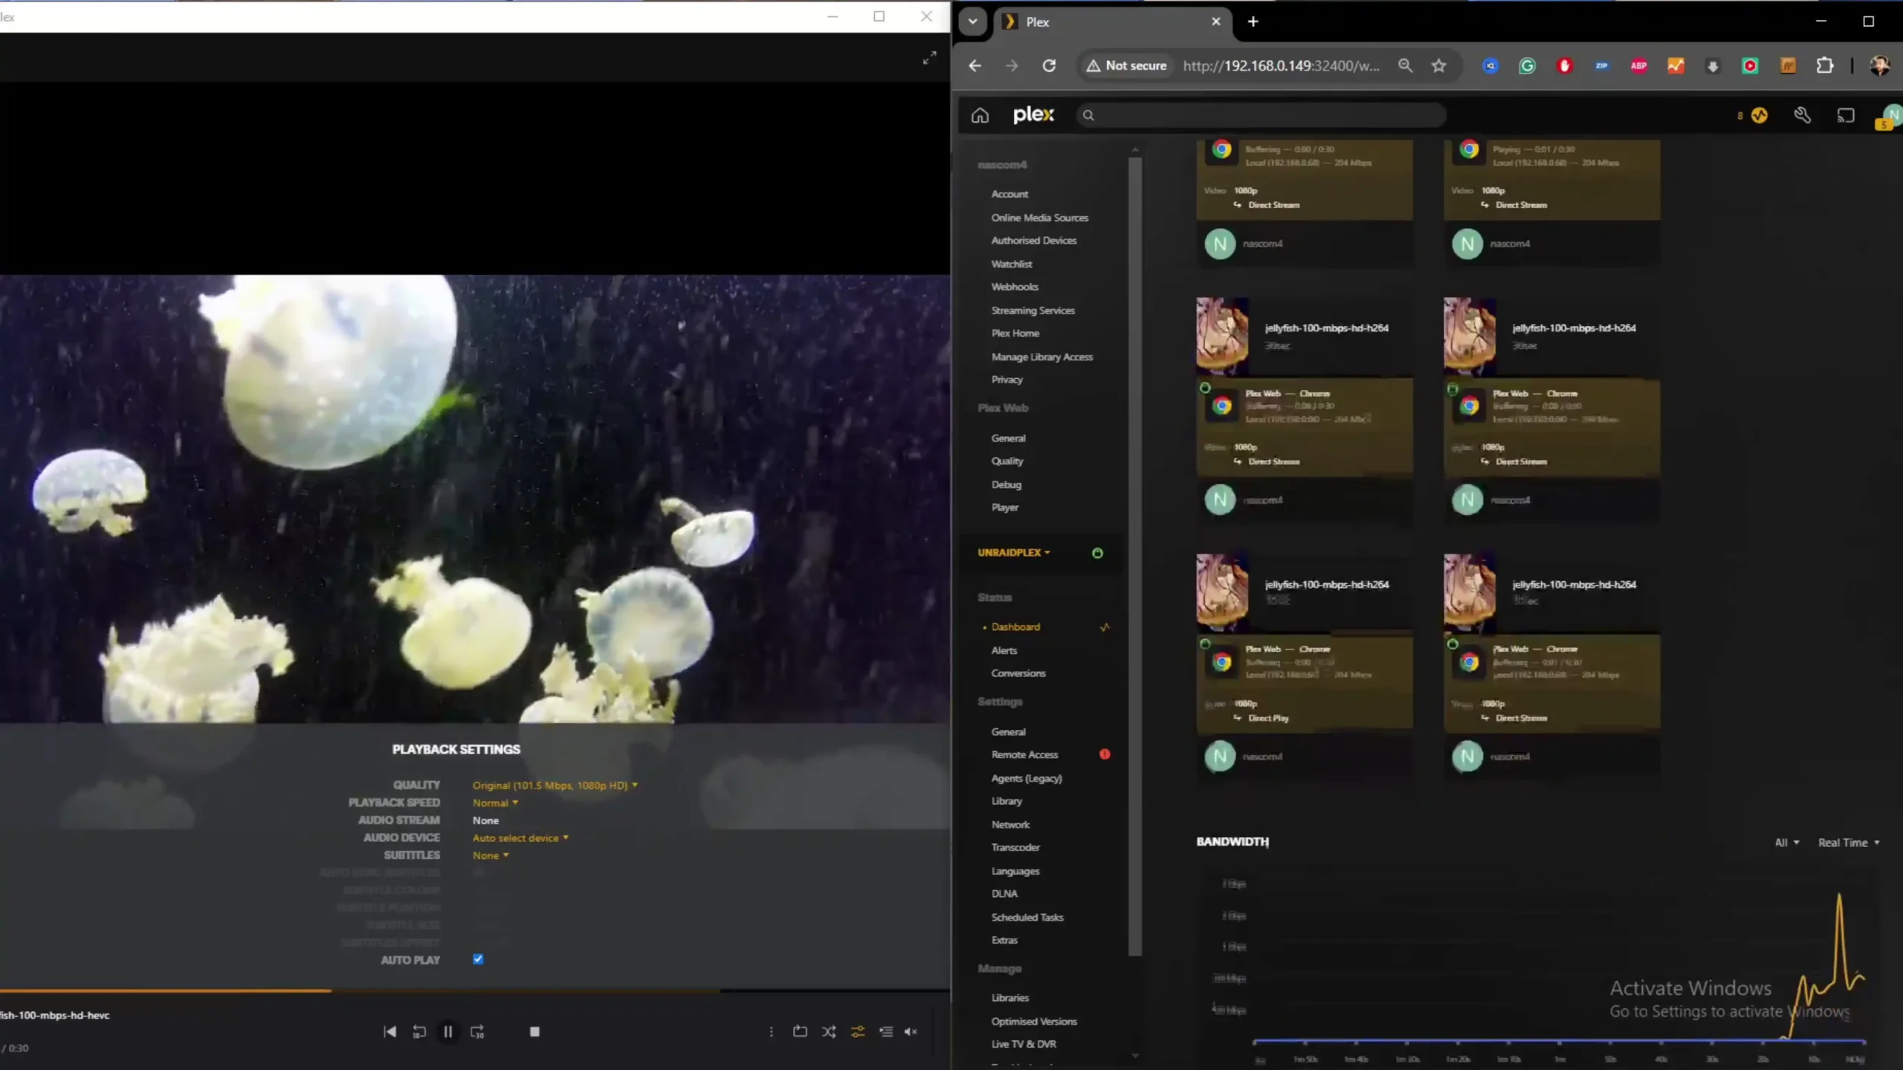This screenshot has height=1070, width=1903.
Task: Open Webhooks in the sidebar
Action: click(x=1014, y=287)
